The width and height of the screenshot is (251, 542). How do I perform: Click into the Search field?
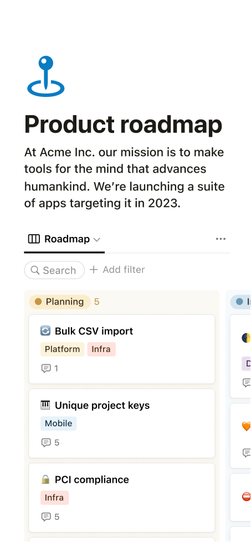pyautogui.click(x=54, y=270)
